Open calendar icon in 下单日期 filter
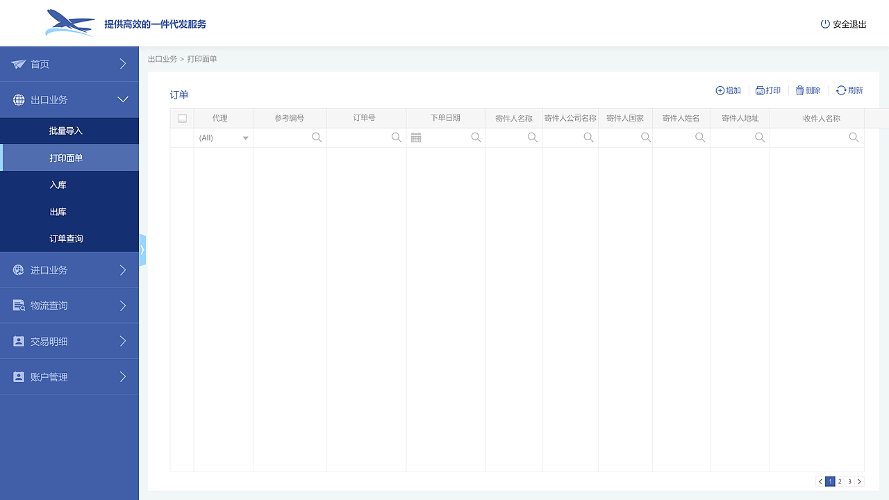Image resolution: width=889 pixels, height=500 pixels. coord(416,137)
